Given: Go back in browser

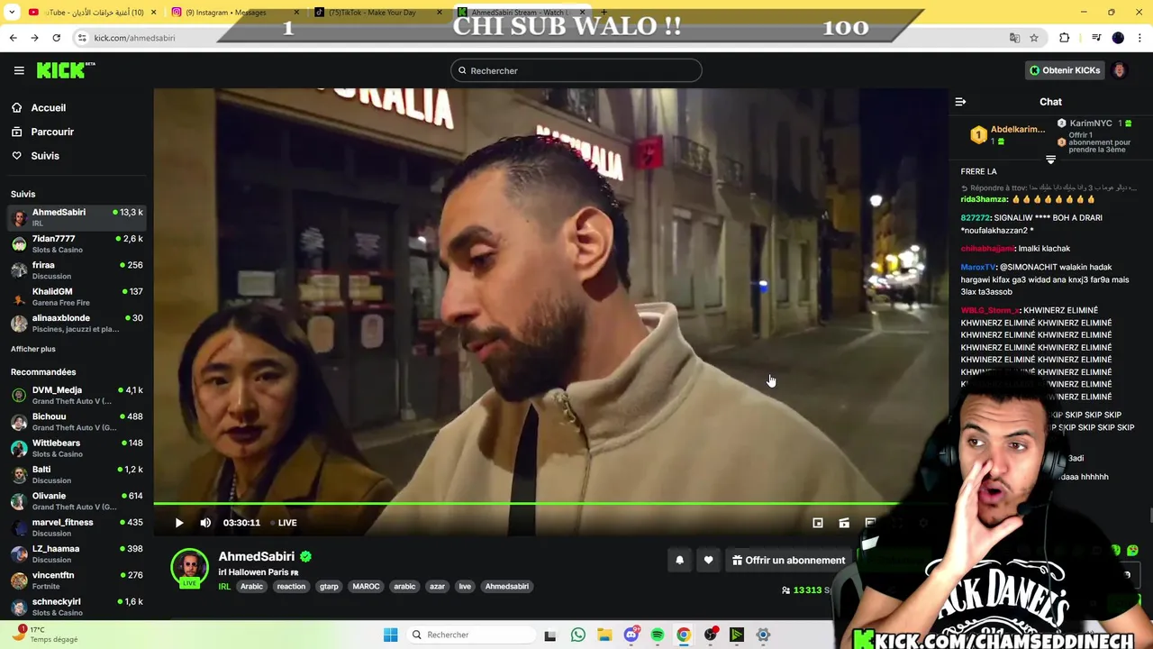Looking at the screenshot, I should tap(13, 38).
